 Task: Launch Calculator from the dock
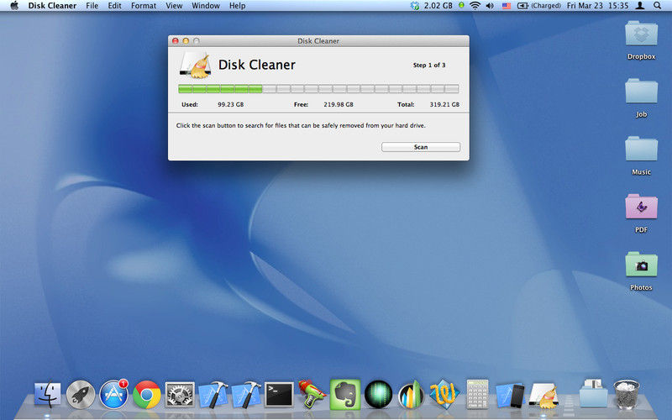pyautogui.click(x=477, y=394)
